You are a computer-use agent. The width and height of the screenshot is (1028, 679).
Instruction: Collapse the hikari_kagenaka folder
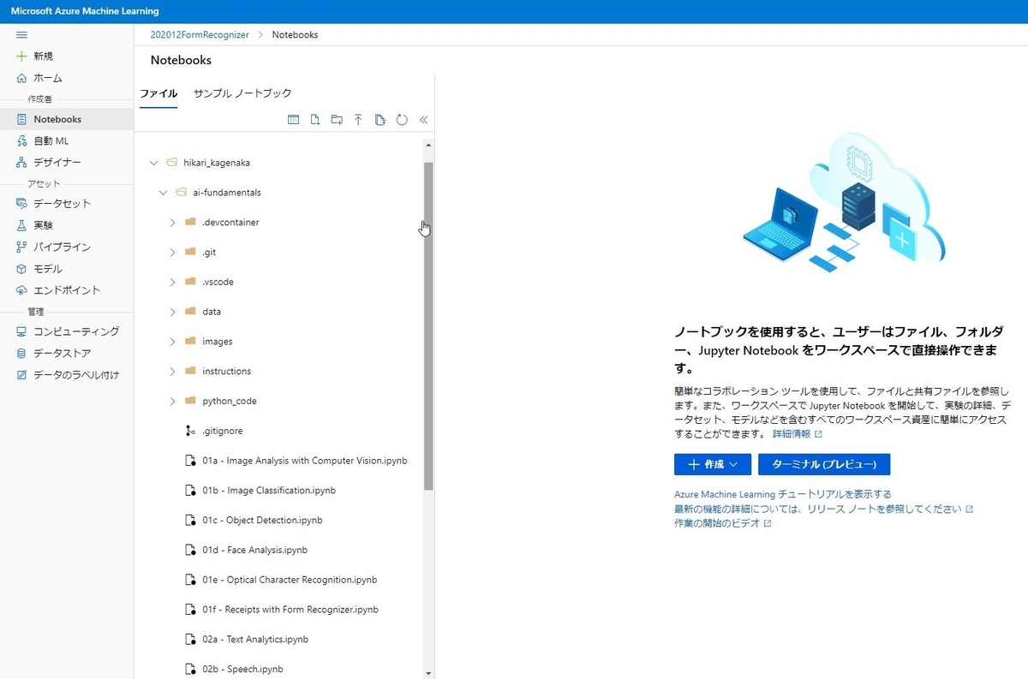tap(154, 163)
